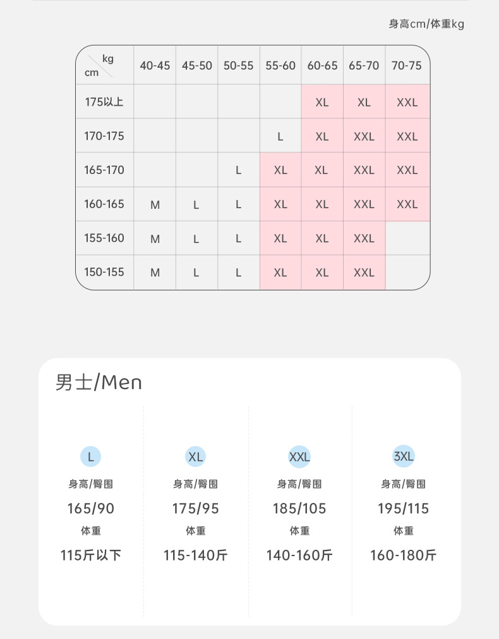Click the 115-140斤 weight text
The image size is (499, 639).
(195, 555)
